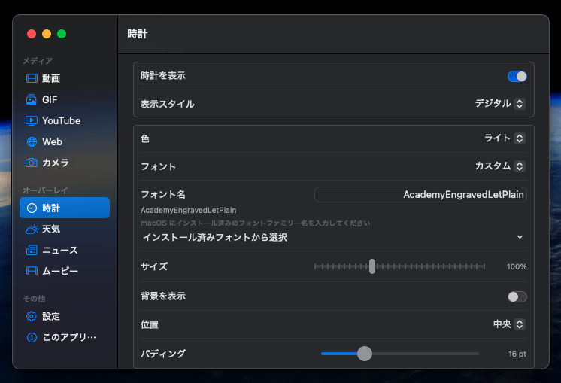Click the 設定 gear icon
This screenshot has width=561, height=383.
pos(32,316)
